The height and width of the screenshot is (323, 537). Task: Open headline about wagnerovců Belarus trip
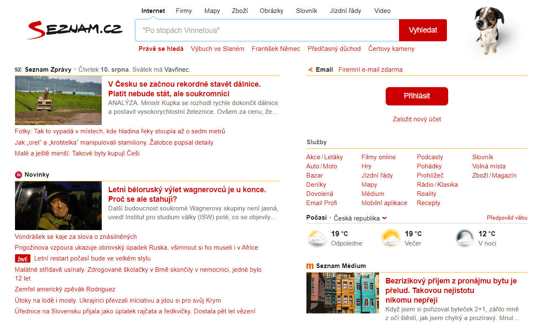(187, 194)
